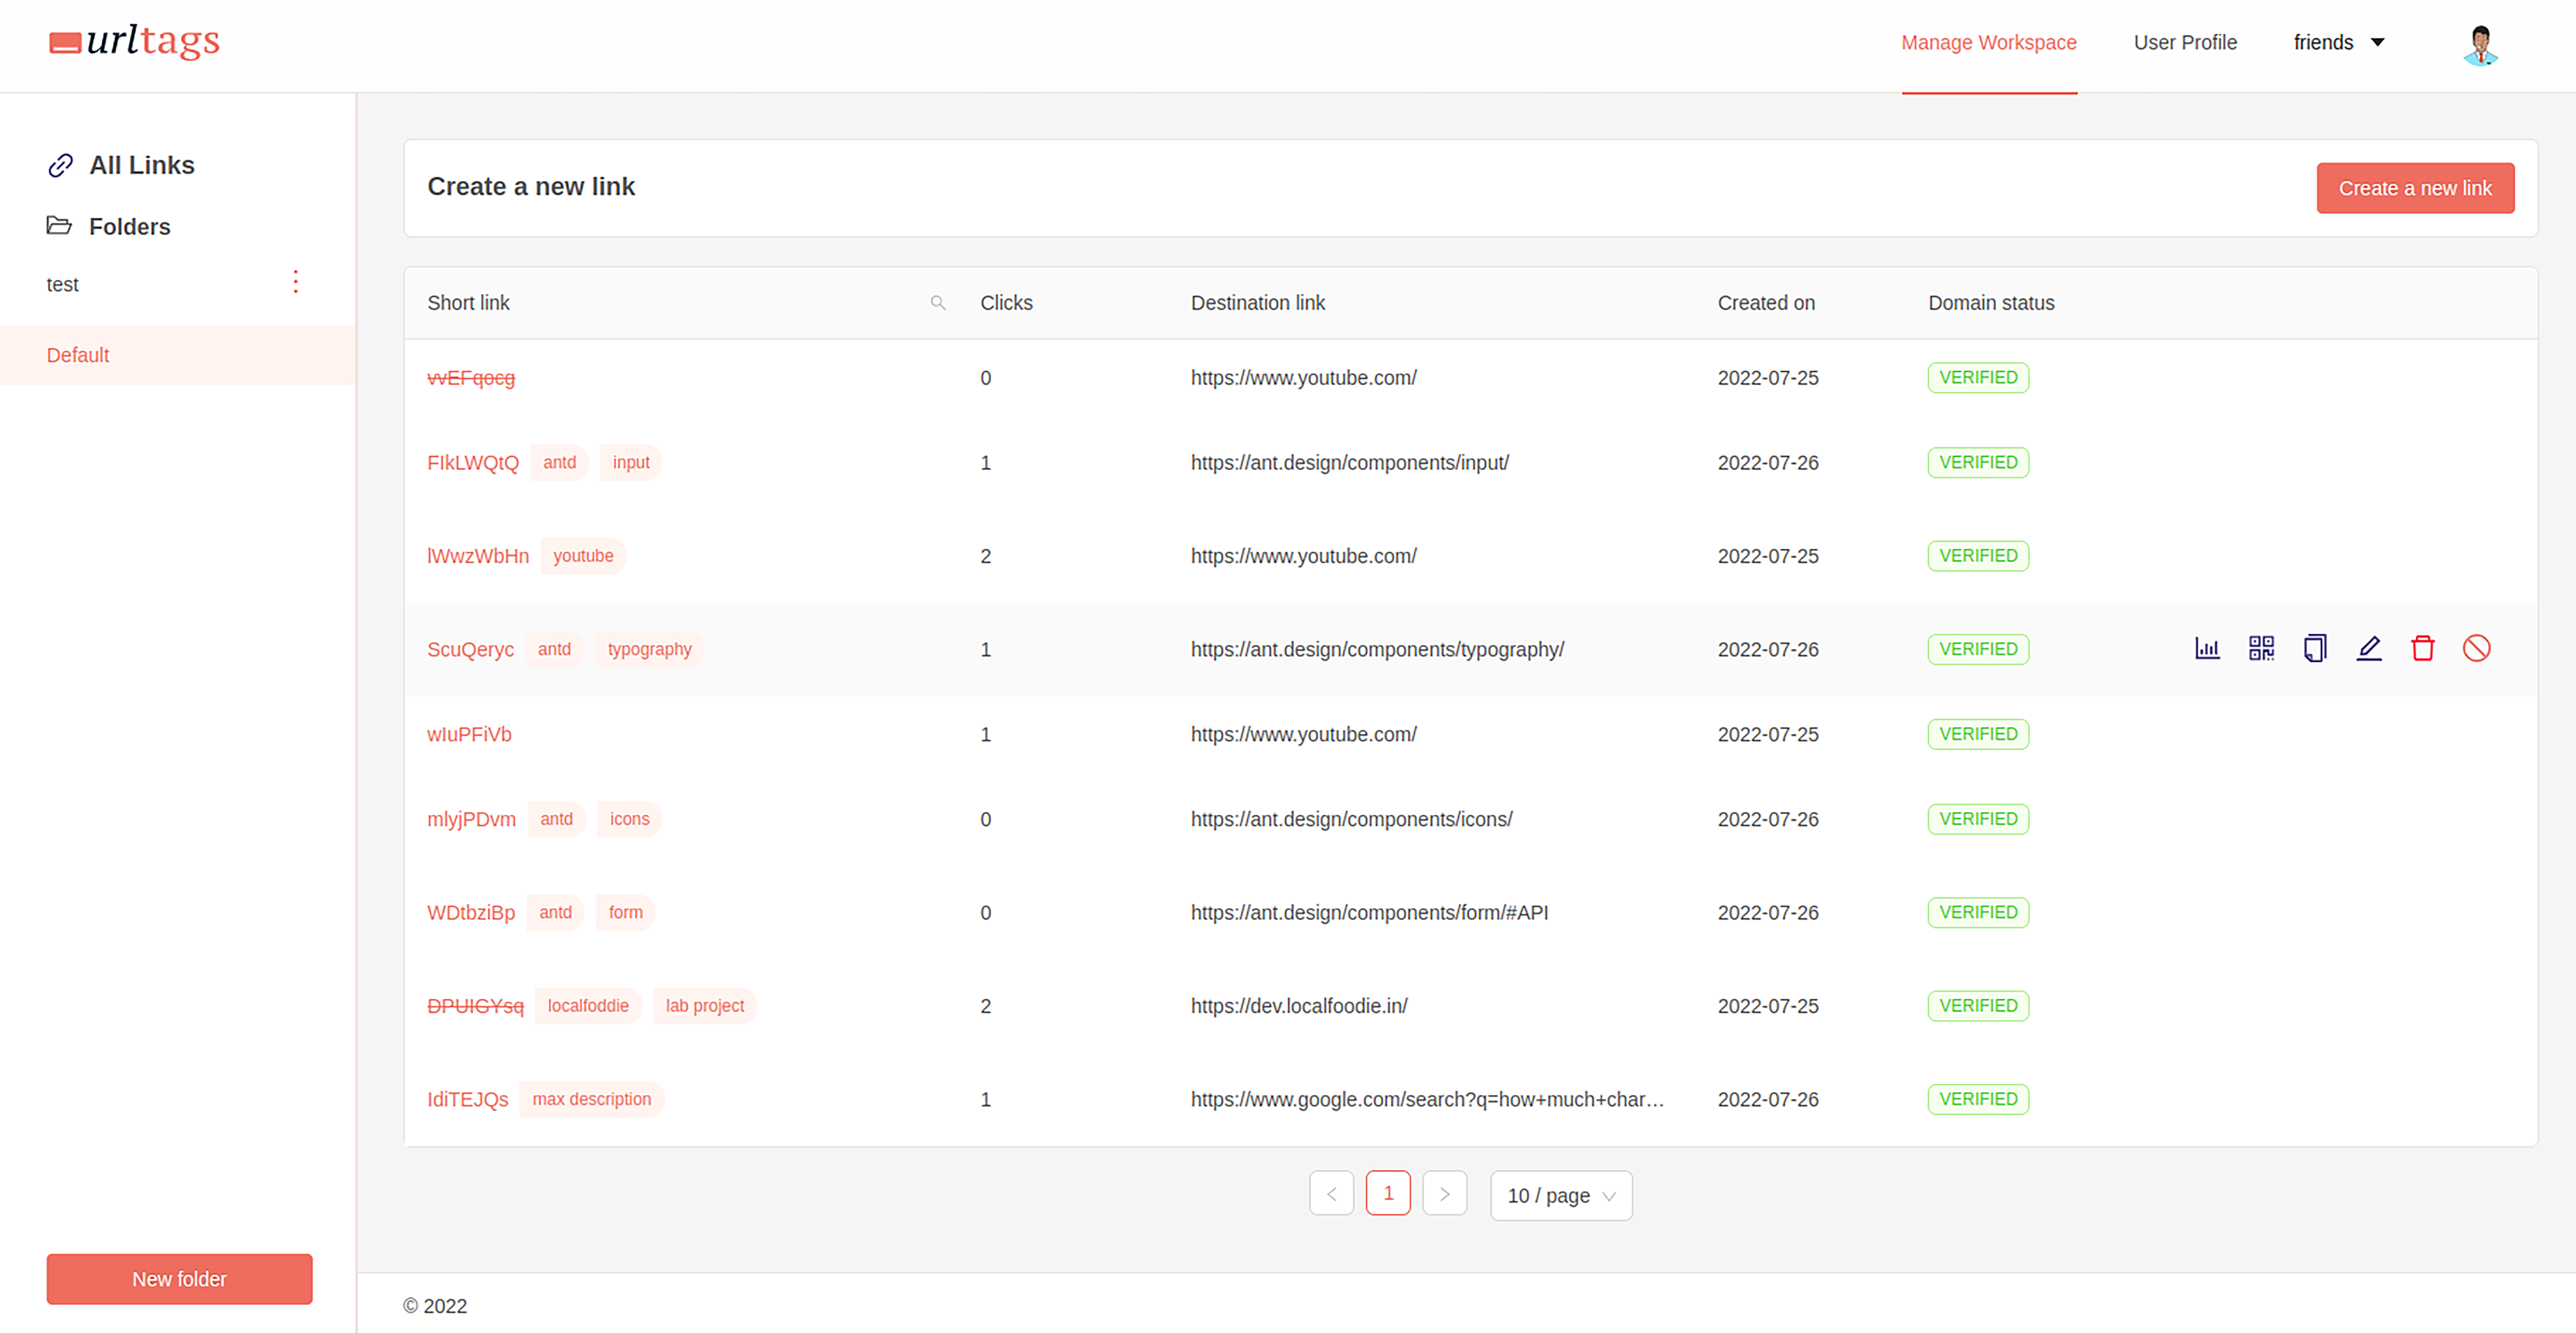
Task: Click the Folders icon in sidebar
Action: tap(59, 225)
